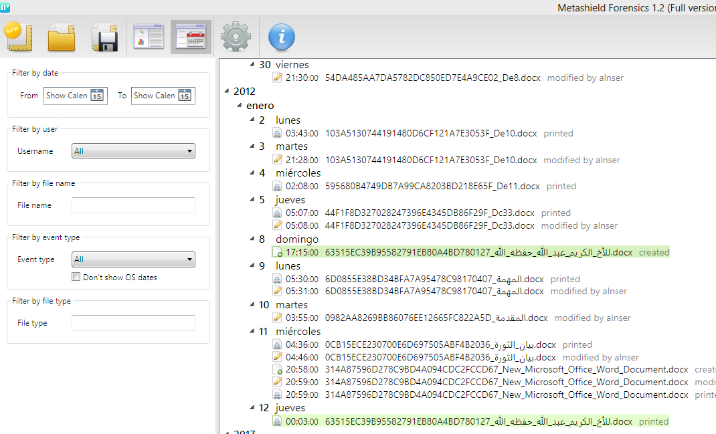This screenshot has width=716, height=434.
Task: Open settings via the gear icon
Action: 236,37
